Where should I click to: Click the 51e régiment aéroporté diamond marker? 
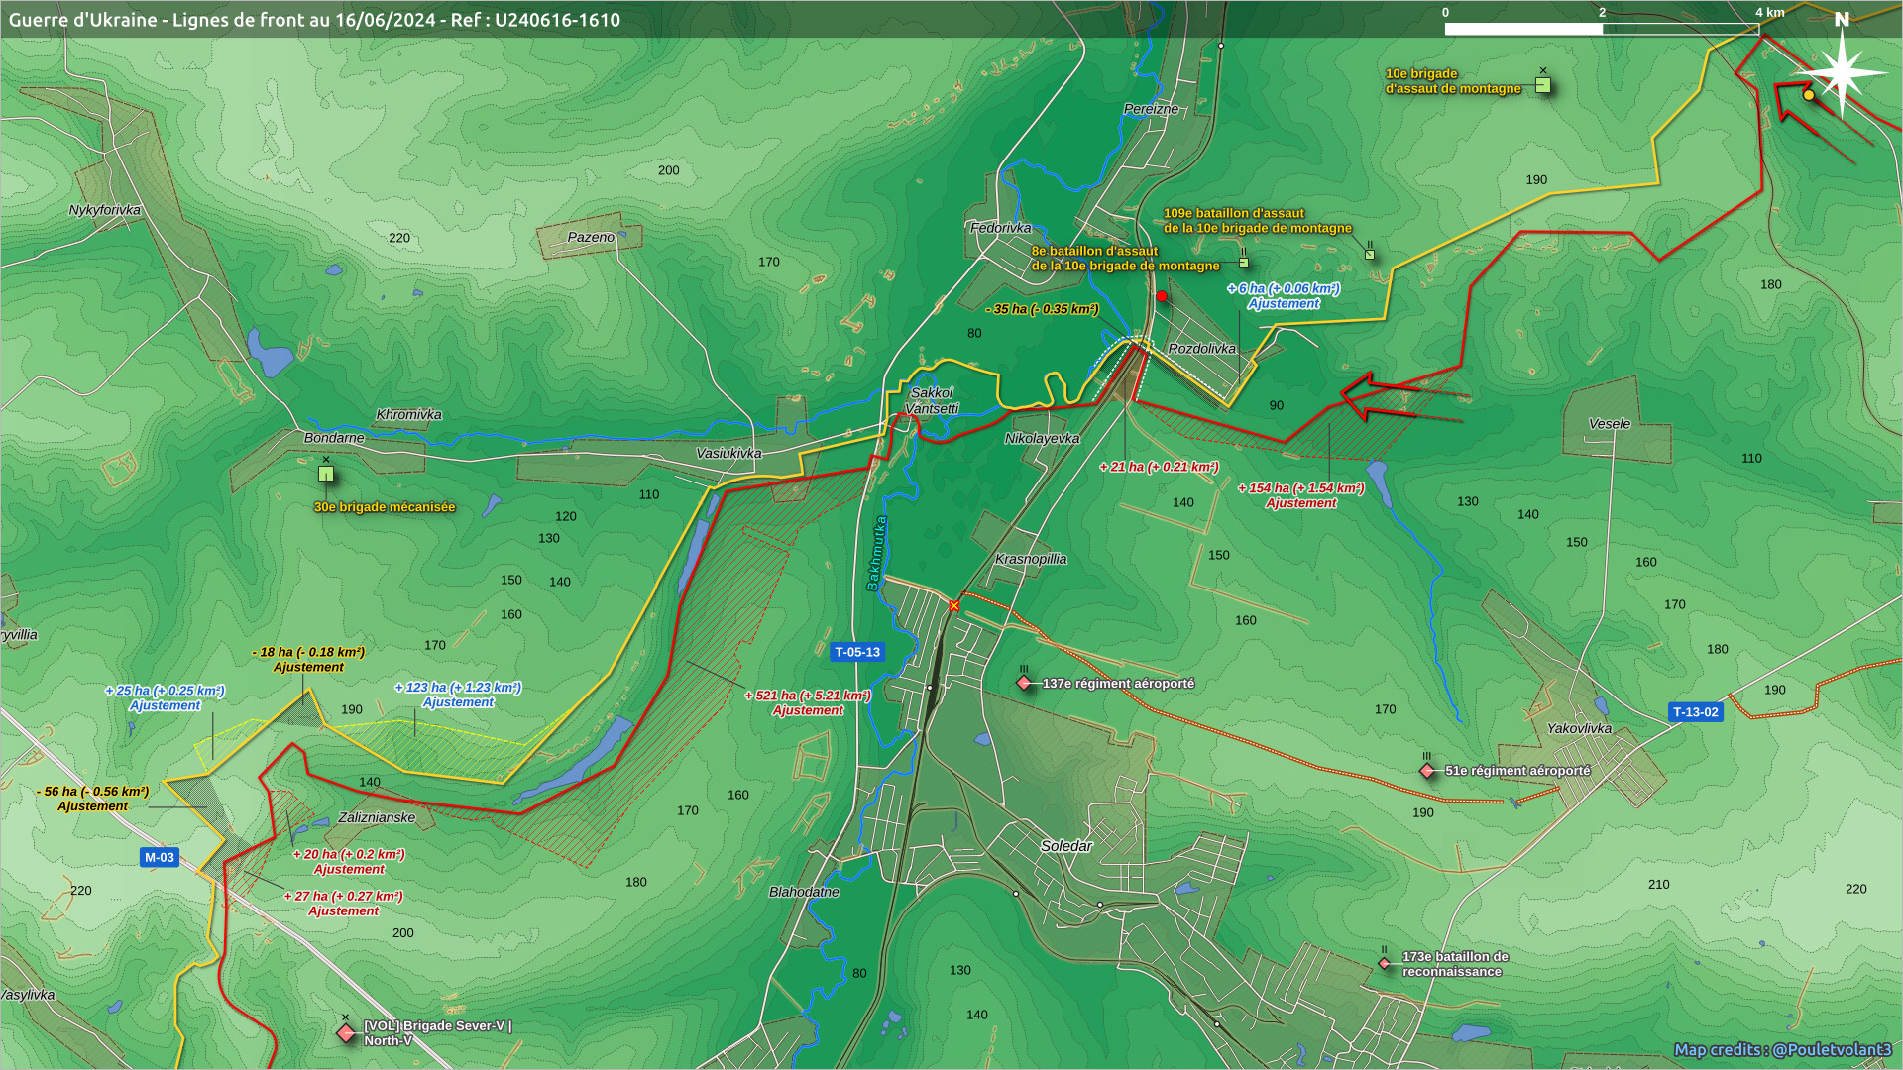coord(1427,771)
